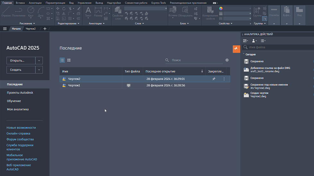Open recent list settings gear

click(x=227, y=60)
